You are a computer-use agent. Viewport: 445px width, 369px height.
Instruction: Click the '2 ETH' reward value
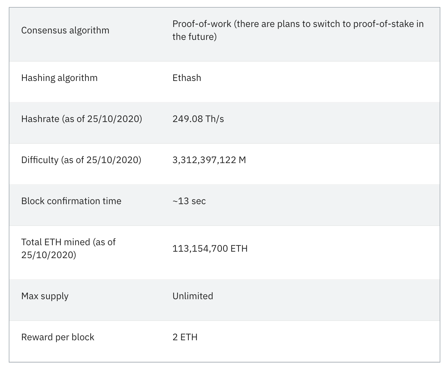coord(185,337)
